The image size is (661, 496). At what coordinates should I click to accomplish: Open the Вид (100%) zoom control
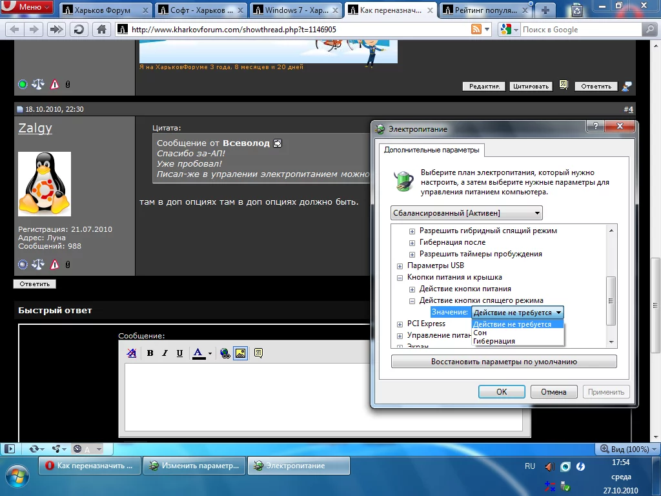(628, 449)
